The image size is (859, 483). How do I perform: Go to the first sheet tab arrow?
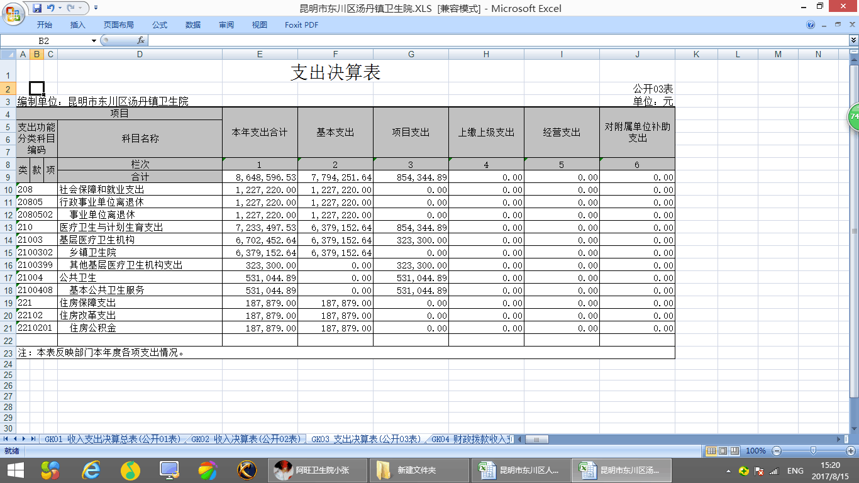click(x=6, y=438)
